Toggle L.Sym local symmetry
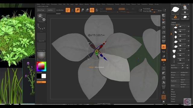The height and width of the screenshot is (108, 193). click(x=163, y=52)
